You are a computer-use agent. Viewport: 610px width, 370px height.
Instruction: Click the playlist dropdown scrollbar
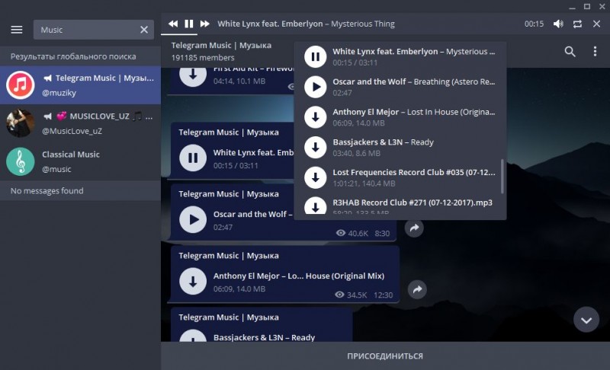pos(502,175)
